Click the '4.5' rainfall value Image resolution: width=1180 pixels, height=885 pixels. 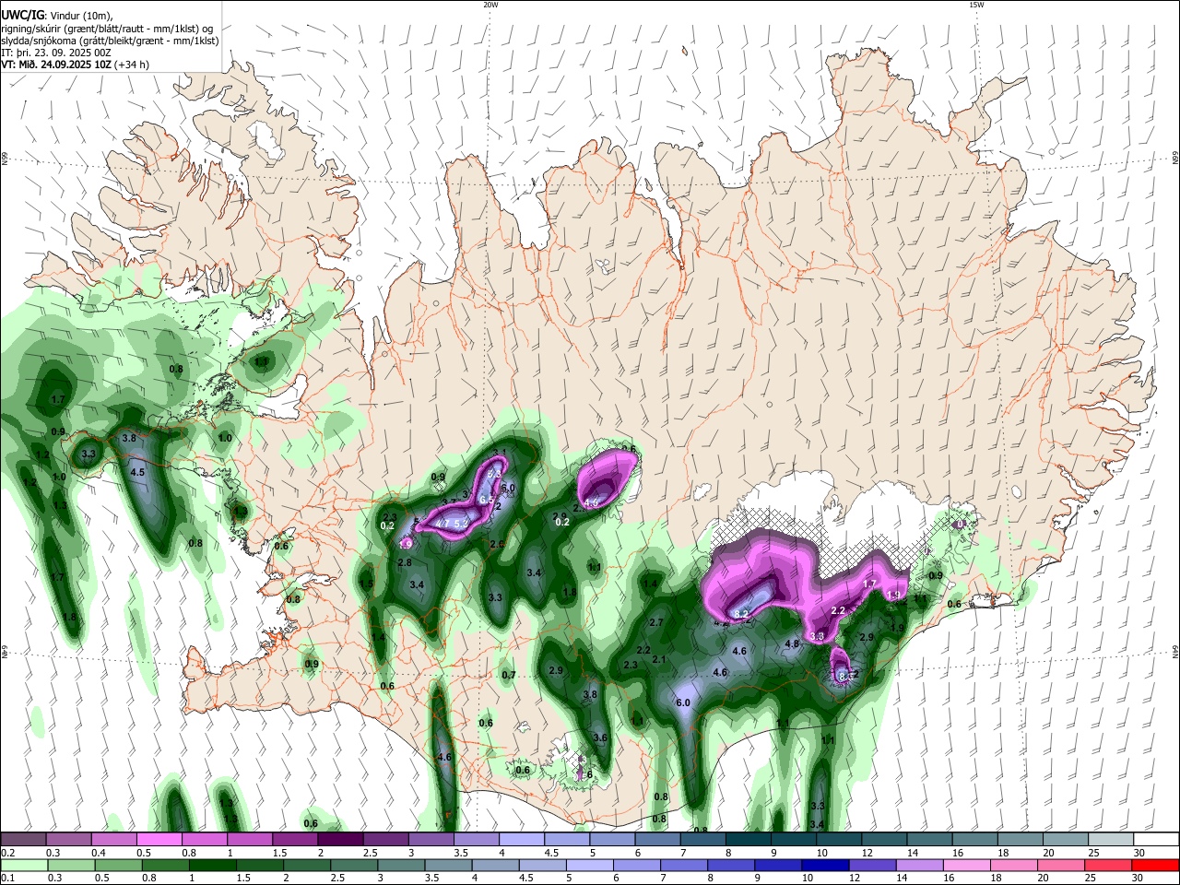pos(137,472)
